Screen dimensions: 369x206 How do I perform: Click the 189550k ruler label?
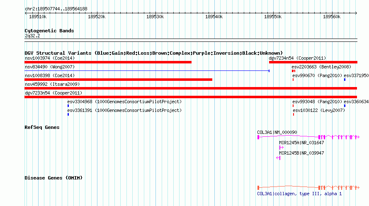point(273,17)
